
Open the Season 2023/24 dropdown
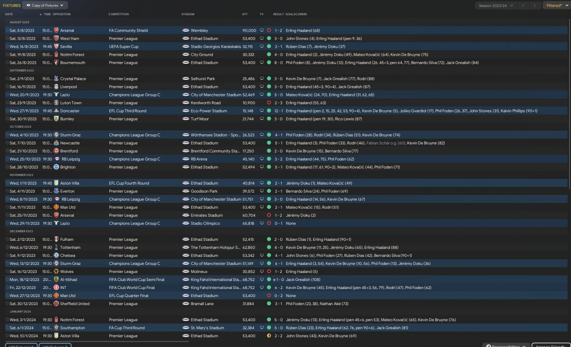(495, 5)
